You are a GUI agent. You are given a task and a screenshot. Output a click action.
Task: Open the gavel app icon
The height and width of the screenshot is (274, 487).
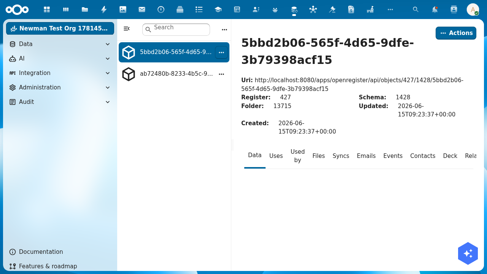tap(332, 10)
